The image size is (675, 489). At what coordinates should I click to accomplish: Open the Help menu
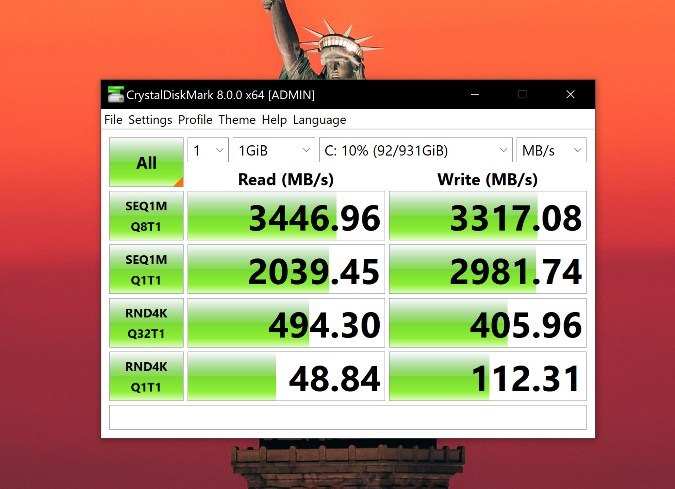pos(274,120)
